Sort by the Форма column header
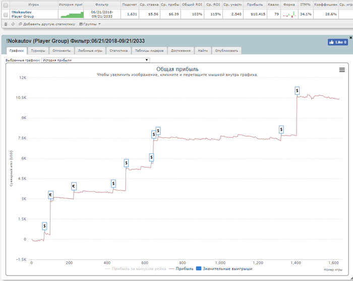Viewport: 353px width, 281px height. tap(289, 5)
